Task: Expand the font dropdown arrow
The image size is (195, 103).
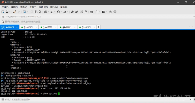Action: 68,12
